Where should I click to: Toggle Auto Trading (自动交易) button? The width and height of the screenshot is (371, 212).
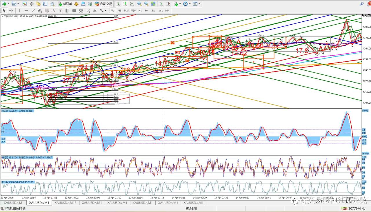point(103,4)
